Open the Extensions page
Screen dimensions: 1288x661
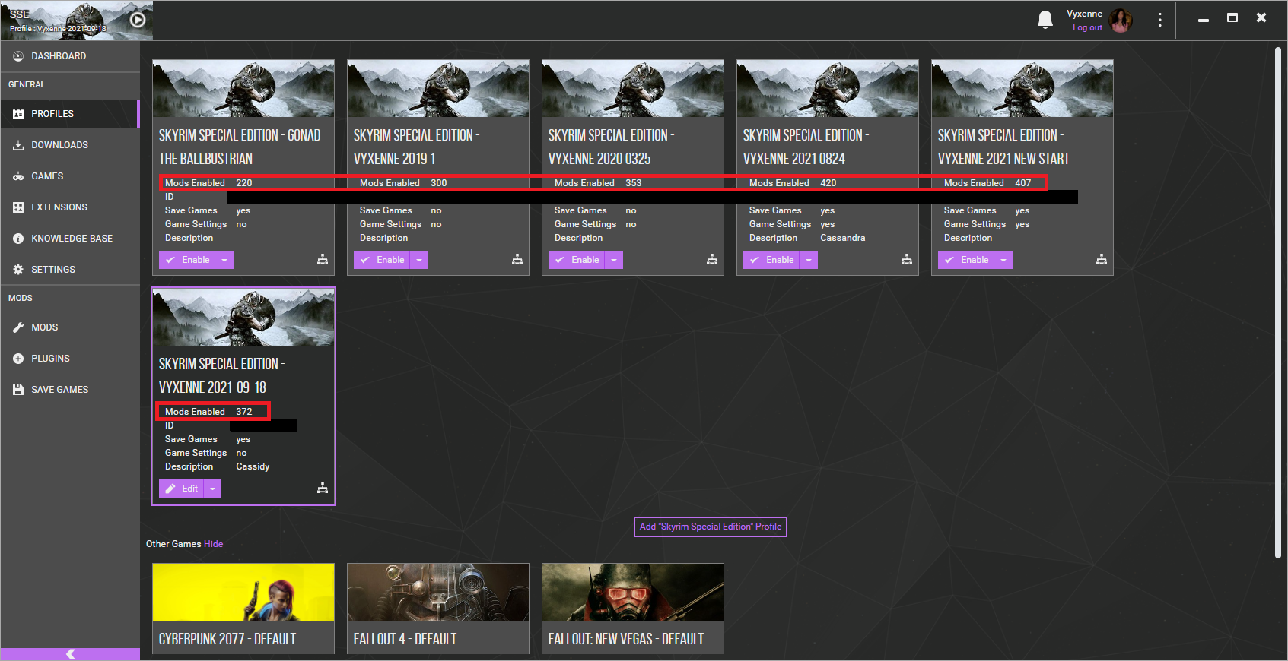(x=70, y=207)
